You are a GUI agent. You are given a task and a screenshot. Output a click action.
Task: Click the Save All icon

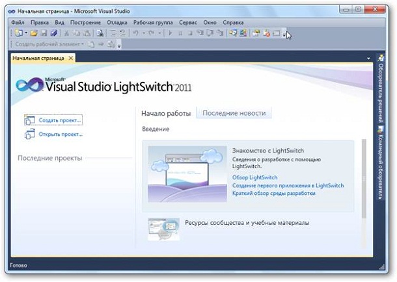click(x=53, y=33)
